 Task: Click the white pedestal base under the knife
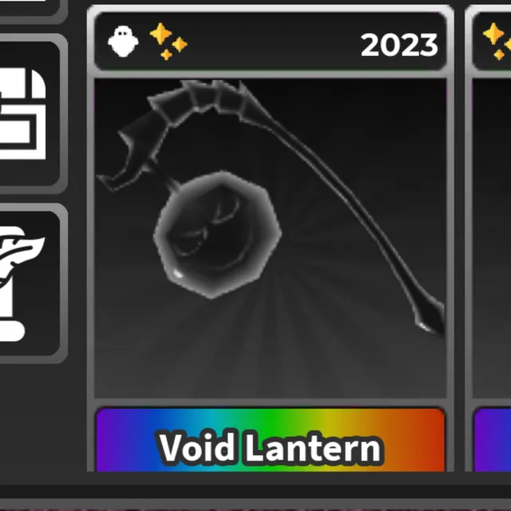point(13,332)
